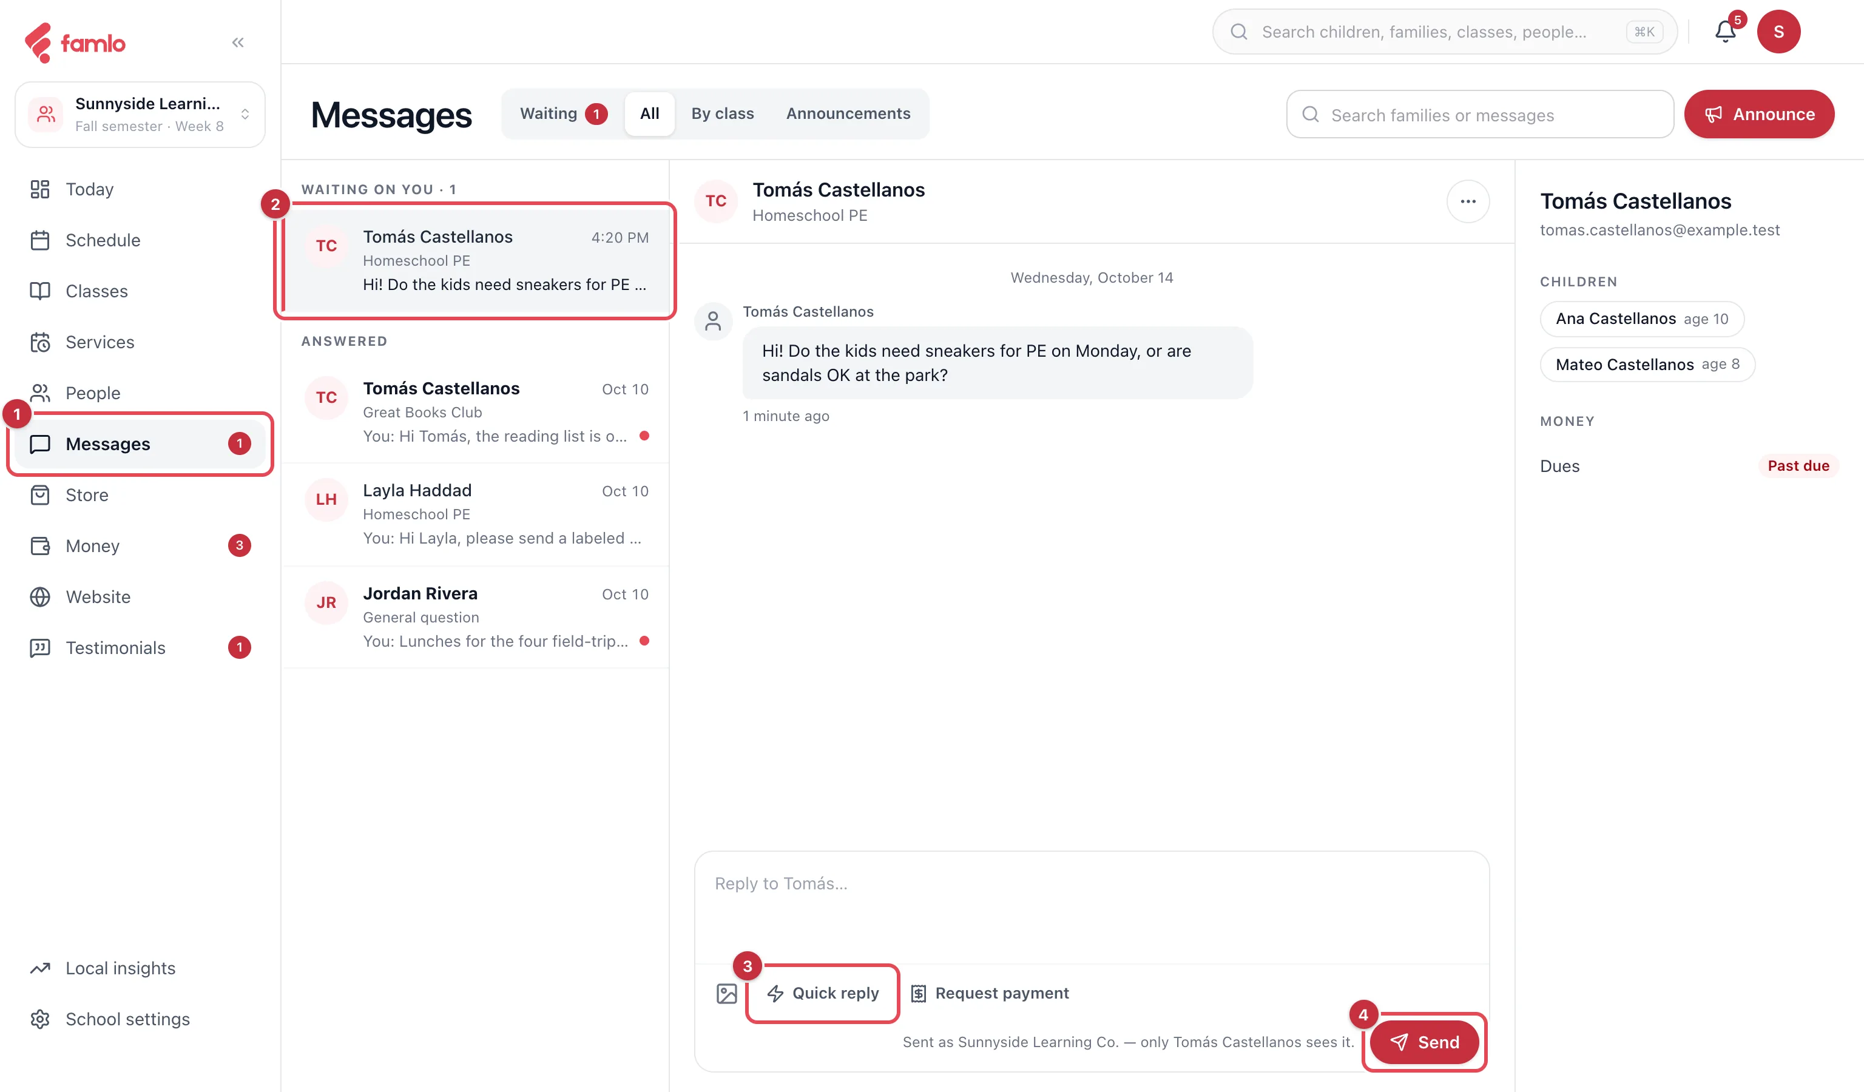
Task: Click the sender person icon beside message
Action: [713, 322]
